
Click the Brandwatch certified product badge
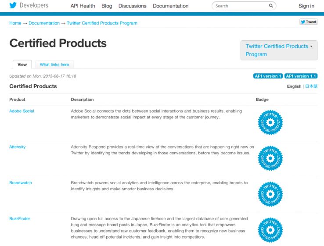pos(269,193)
